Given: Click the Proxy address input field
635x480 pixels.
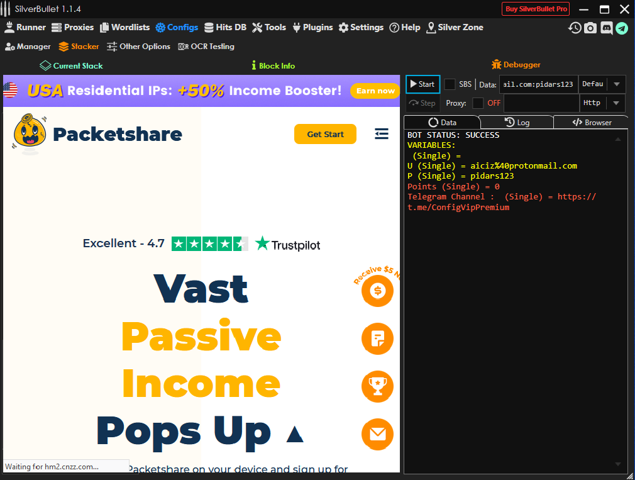Looking at the screenshot, I should pyautogui.click(x=541, y=103).
